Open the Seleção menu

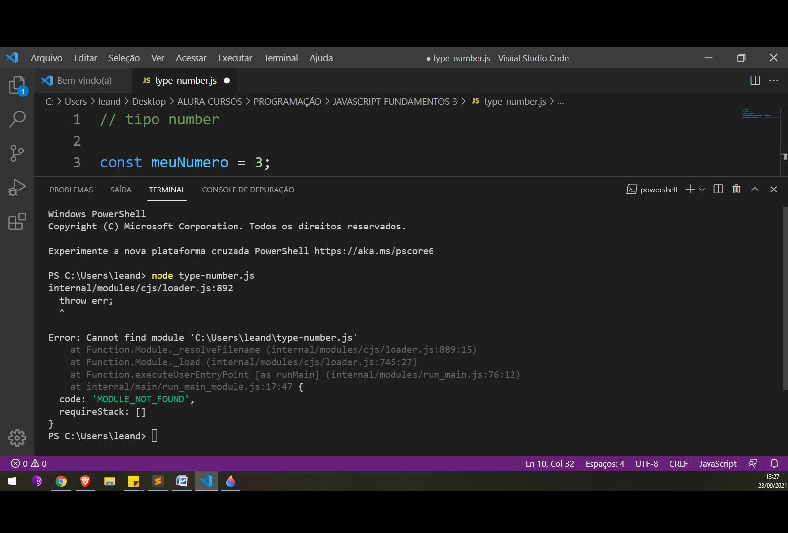coord(124,58)
